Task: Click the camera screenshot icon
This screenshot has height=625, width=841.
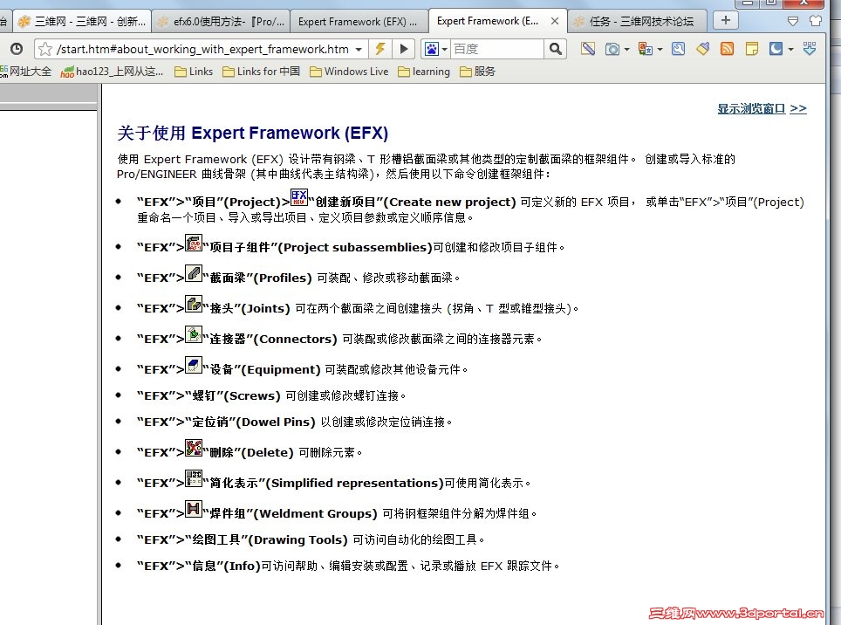Action: (x=612, y=50)
